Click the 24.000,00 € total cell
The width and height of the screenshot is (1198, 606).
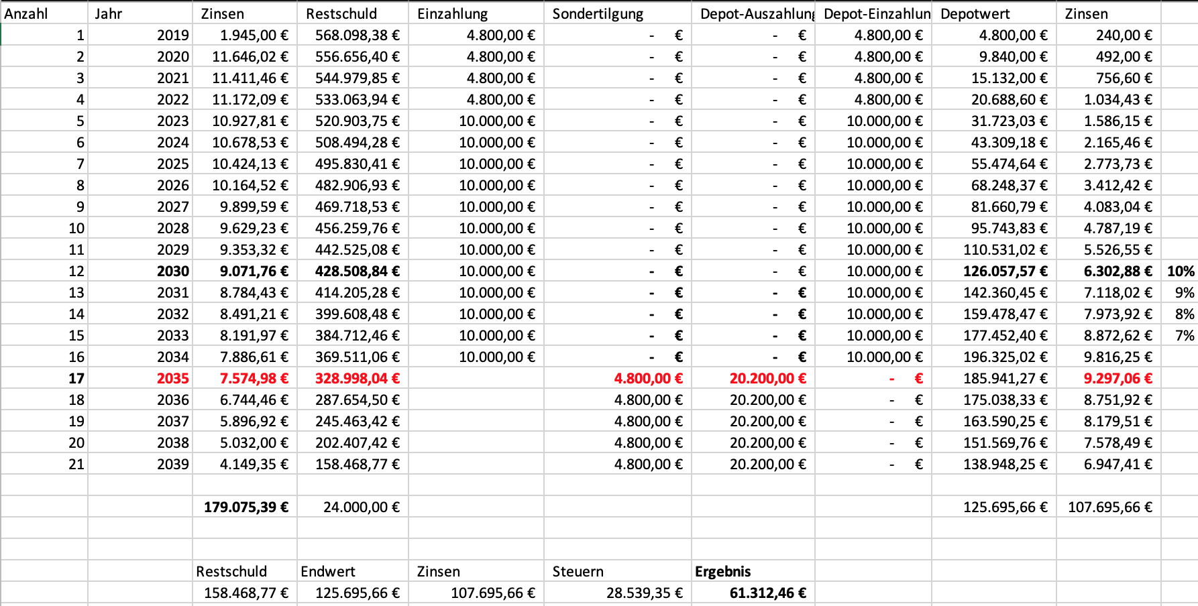pyautogui.click(x=353, y=507)
